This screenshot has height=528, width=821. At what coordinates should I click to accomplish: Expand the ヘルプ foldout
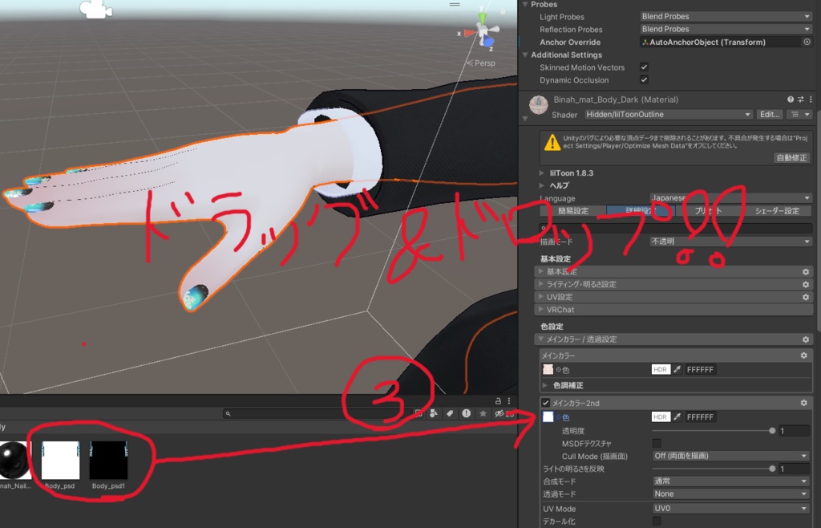coord(542,185)
